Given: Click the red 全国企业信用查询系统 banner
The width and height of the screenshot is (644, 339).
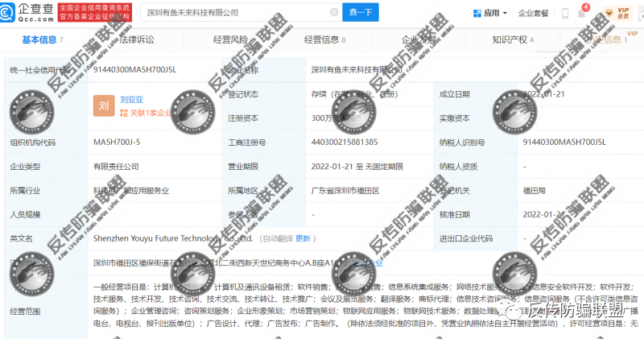Looking at the screenshot, I should tap(95, 12).
